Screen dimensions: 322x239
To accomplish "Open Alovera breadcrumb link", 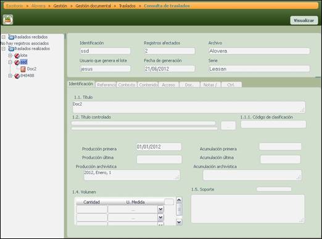I will point(38,6).
